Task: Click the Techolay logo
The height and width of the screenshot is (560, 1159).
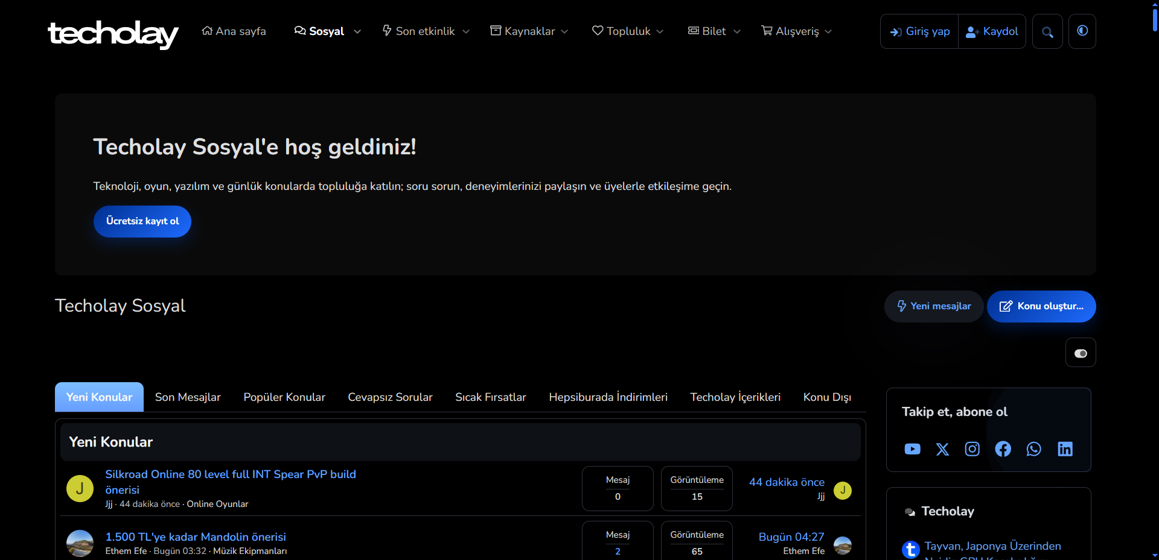Action: click(113, 34)
